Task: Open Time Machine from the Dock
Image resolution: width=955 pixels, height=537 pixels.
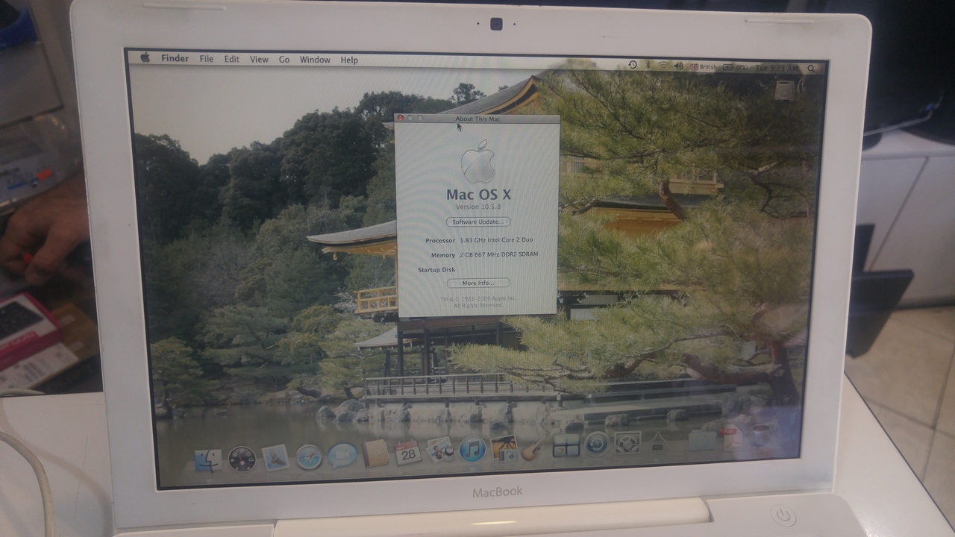Action: (596, 444)
